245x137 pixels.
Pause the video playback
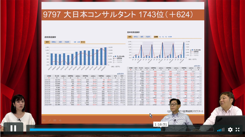pos(13,129)
